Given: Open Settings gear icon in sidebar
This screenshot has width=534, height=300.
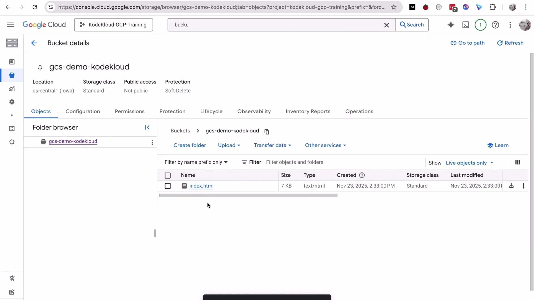Looking at the screenshot, I should [12, 102].
